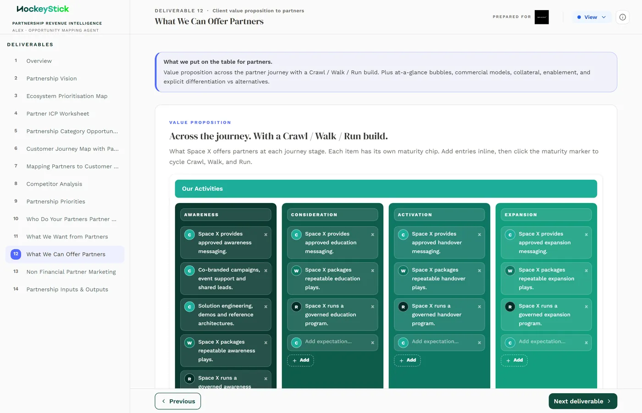Open What We Want from Partners
This screenshot has width=642, height=413.
tap(65, 237)
